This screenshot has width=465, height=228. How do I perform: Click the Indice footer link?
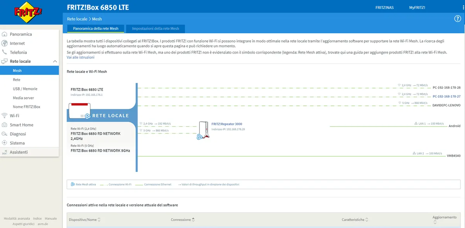(37, 219)
